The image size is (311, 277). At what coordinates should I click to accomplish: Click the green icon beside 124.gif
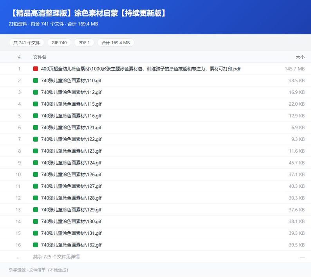36,163
